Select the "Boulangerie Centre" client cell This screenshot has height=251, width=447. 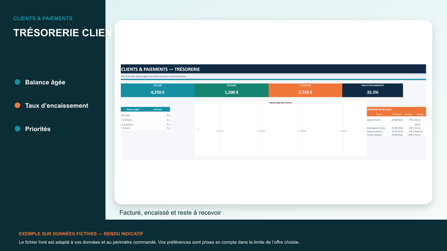(x=376, y=128)
